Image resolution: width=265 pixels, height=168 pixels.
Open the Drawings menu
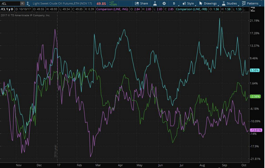click(x=208, y=3)
